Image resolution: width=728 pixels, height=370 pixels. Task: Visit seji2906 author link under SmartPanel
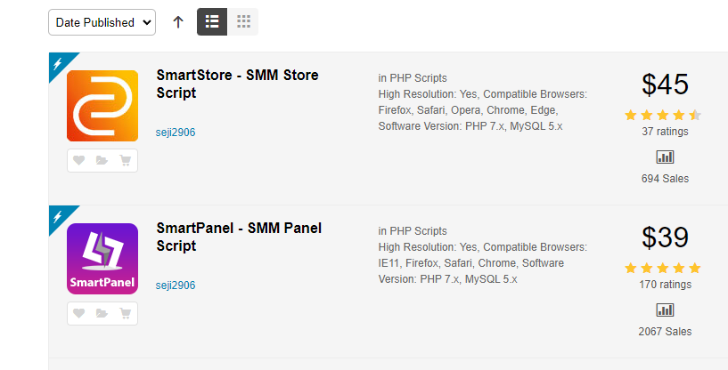click(x=176, y=286)
